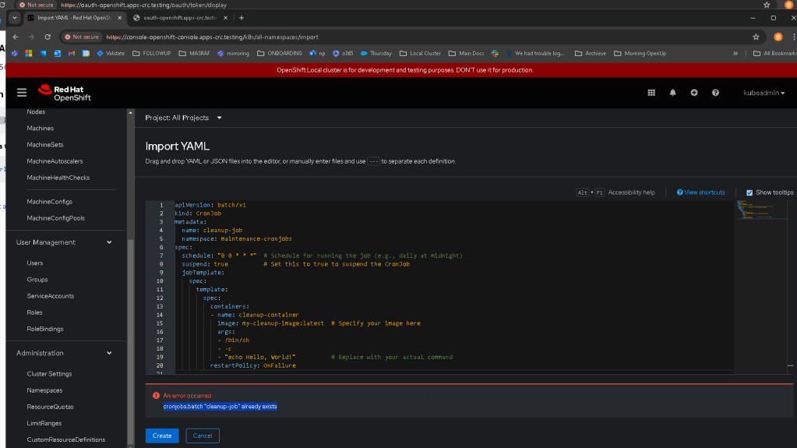Click the Cancel button
797x448 pixels.
click(203, 436)
